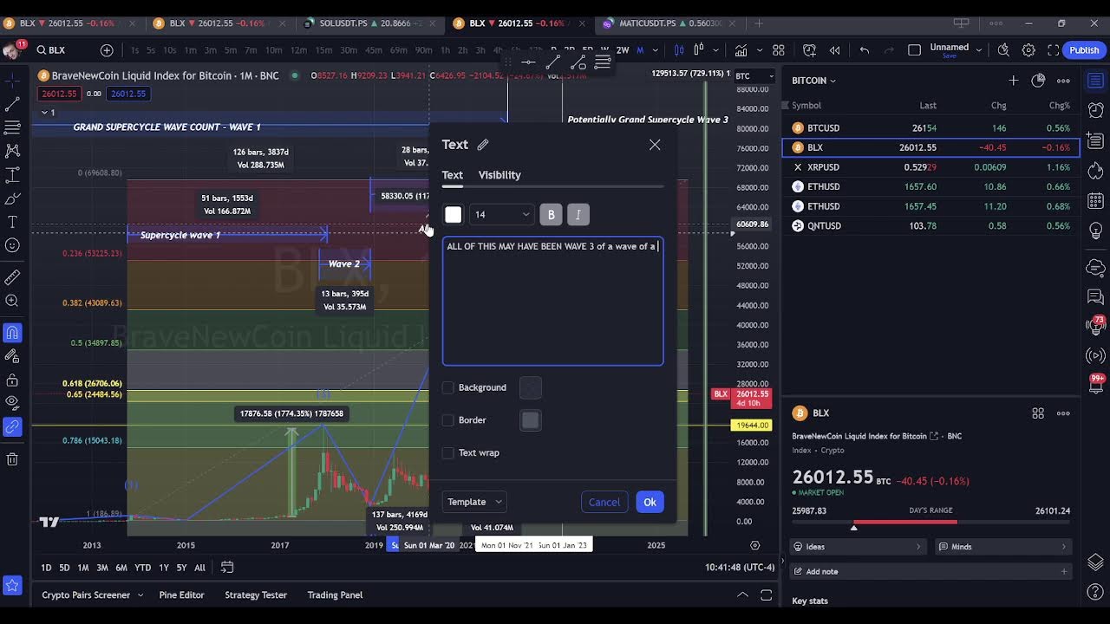The width and height of the screenshot is (1110, 624).
Task: Select the crosshair cursor tool
Action: (12, 80)
